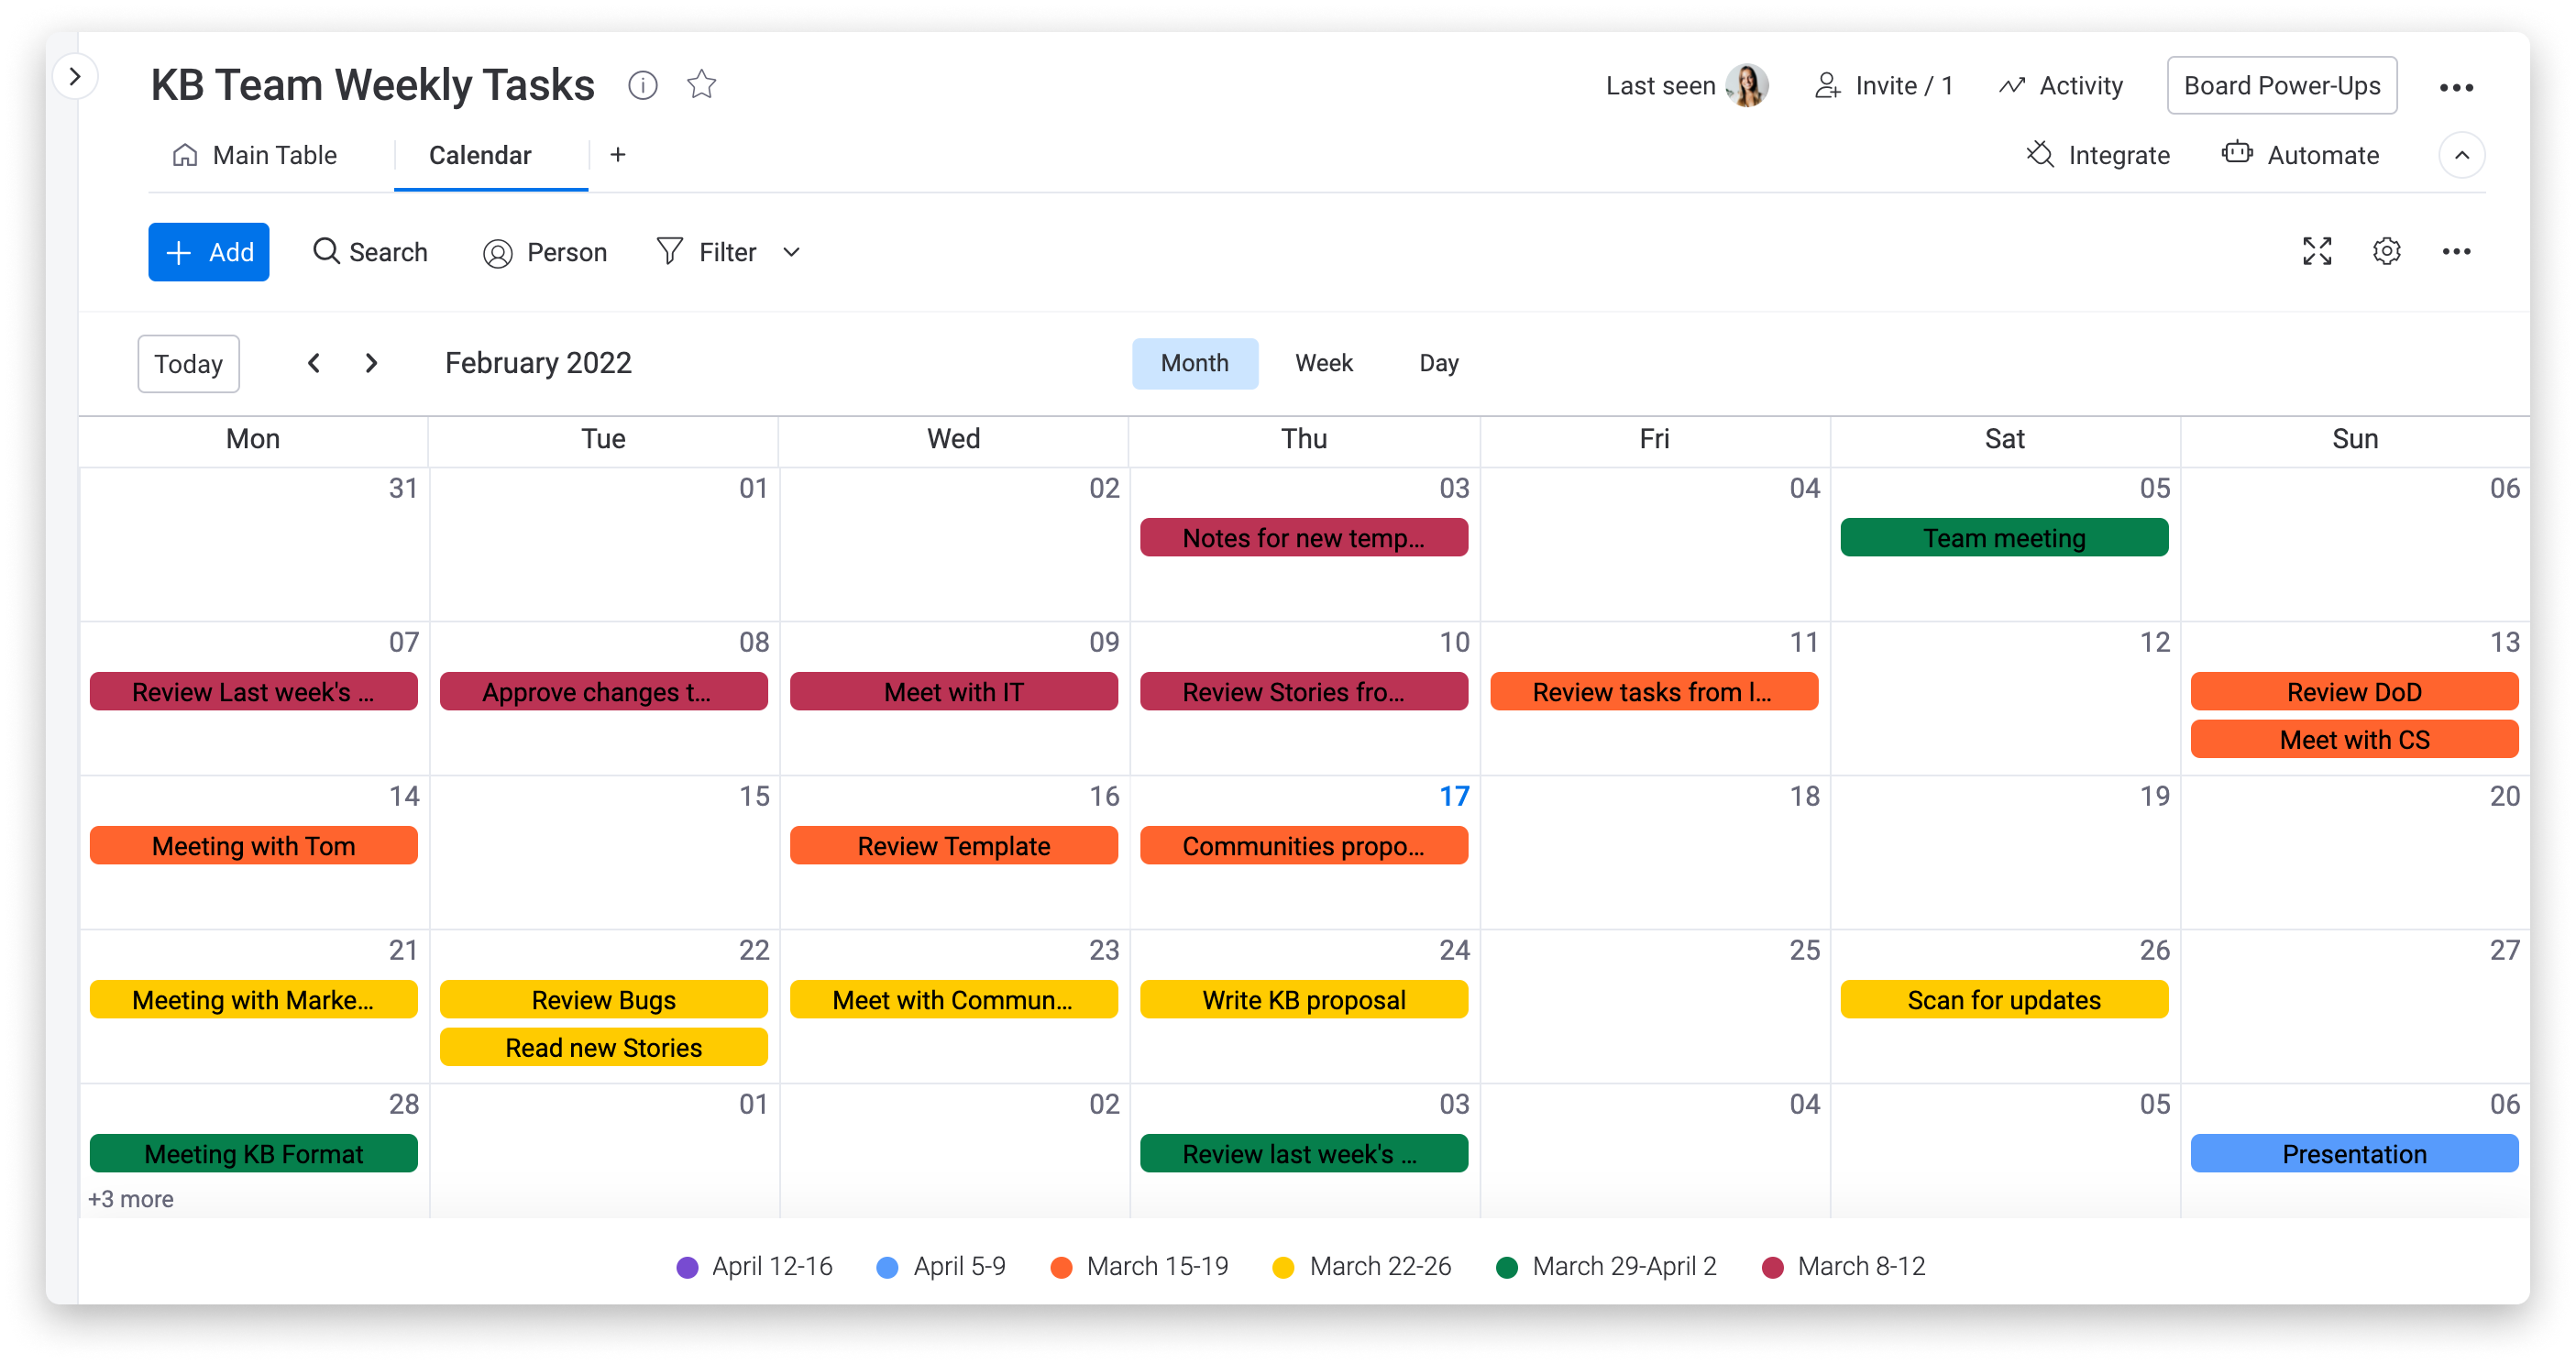Toggle Month view active state

pyautogui.click(x=1194, y=363)
